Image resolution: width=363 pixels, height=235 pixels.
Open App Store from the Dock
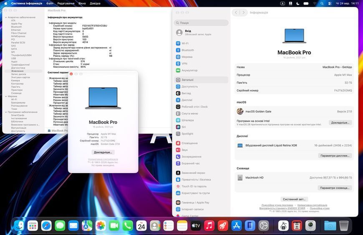coord(236,225)
